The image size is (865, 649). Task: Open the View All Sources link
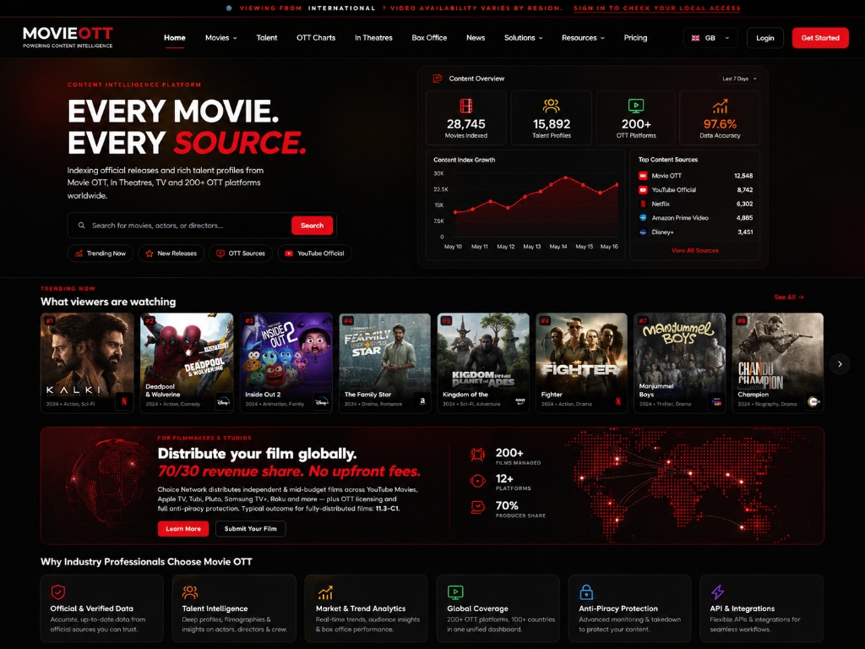694,250
